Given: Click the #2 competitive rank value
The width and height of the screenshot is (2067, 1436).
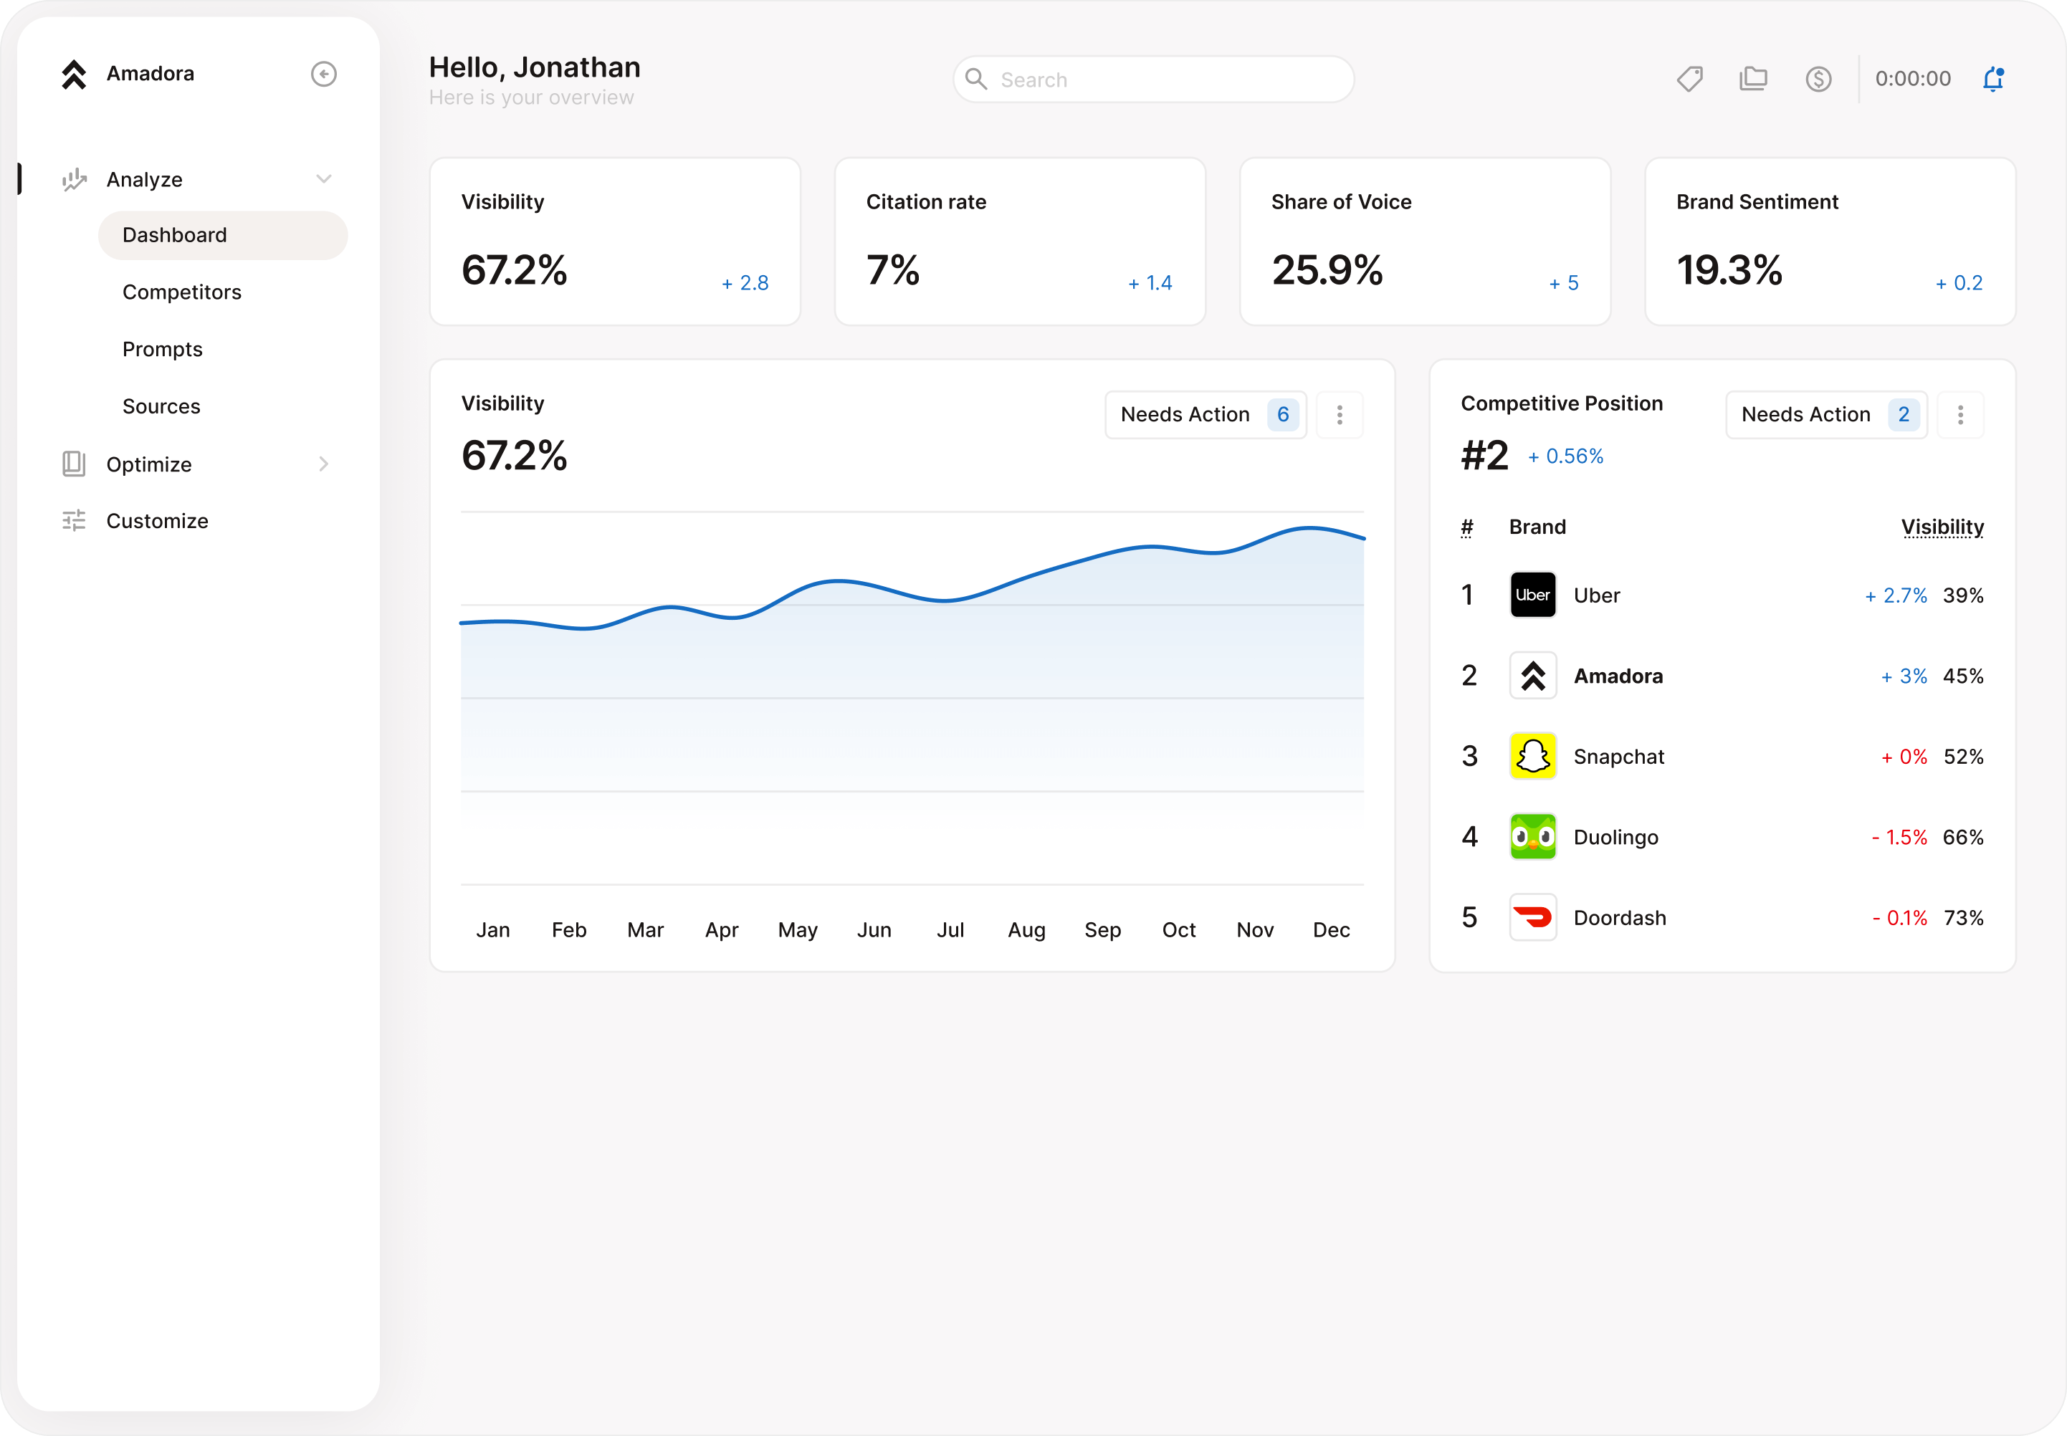Looking at the screenshot, I should click(x=1485, y=456).
